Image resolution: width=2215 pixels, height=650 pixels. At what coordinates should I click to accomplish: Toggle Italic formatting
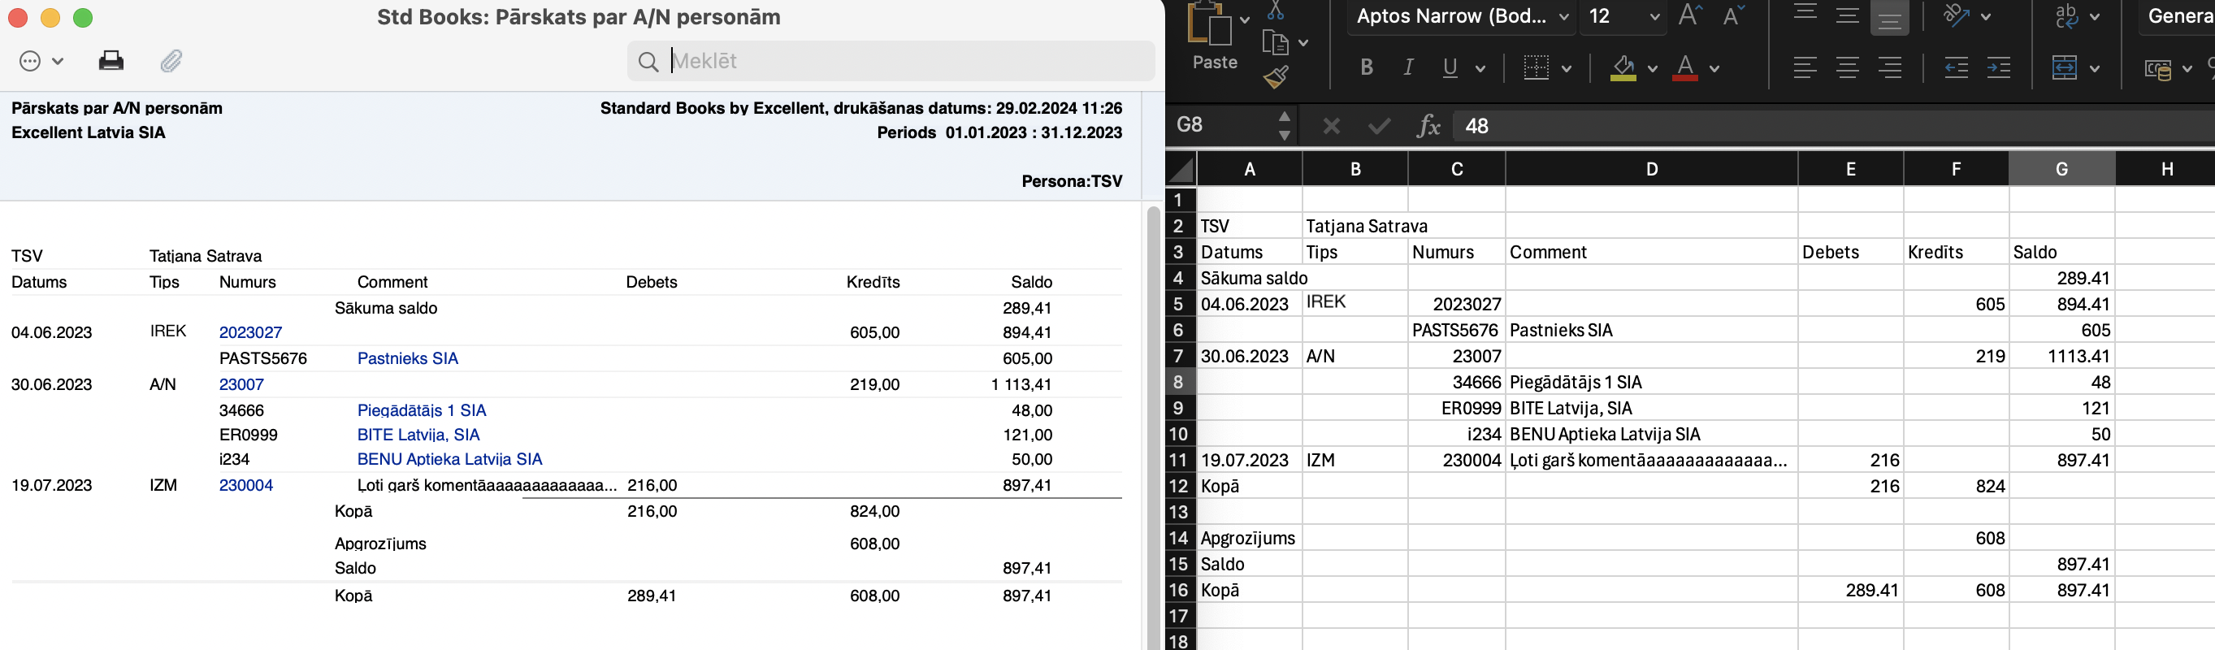(1408, 68)
